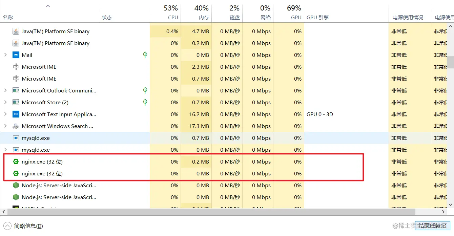Select the Microsoft Windows Search row name
Viewport: 454px width, 236px height.
point(58,126)
